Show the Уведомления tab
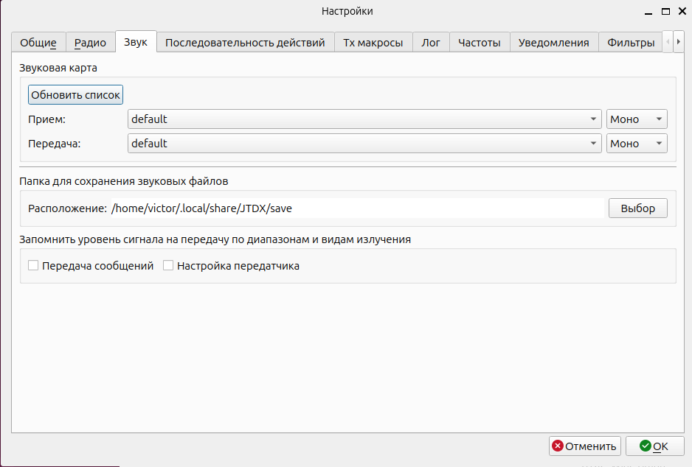The height and width of the screenshot is (467, 692). pos(554,43)
